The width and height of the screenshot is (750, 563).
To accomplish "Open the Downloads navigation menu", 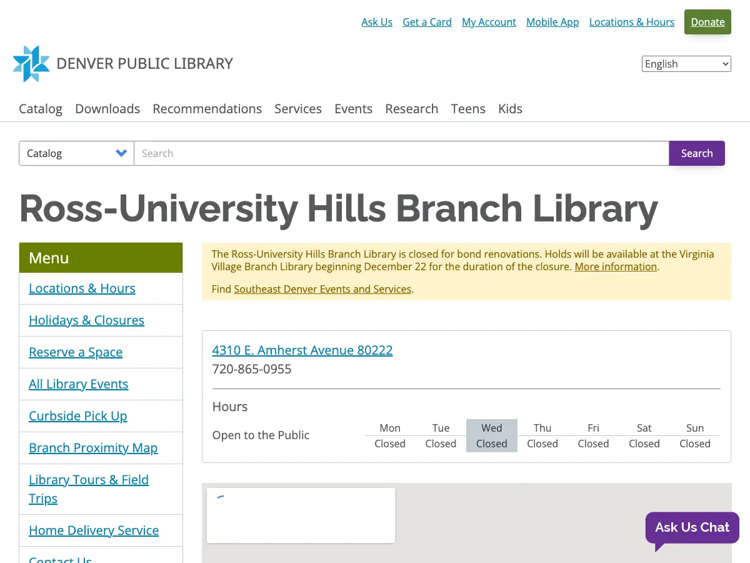I will [x=107, y=109].
